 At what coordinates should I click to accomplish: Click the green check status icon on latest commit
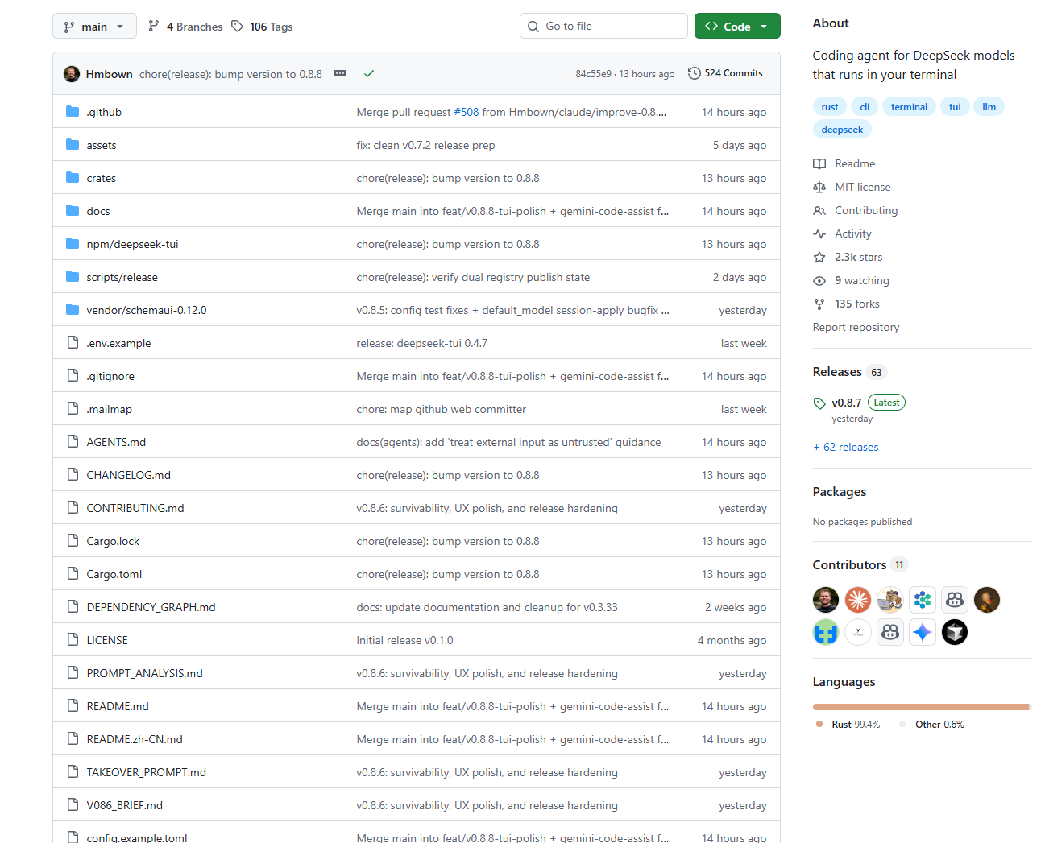click(x=369, y=73)
